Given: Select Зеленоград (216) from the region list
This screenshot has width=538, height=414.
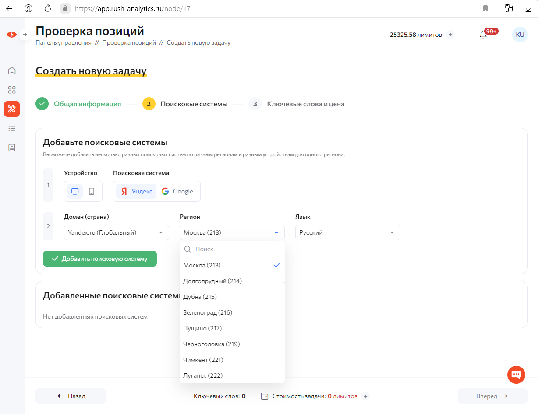Looking at the screenshot, I should coord(208,312).
